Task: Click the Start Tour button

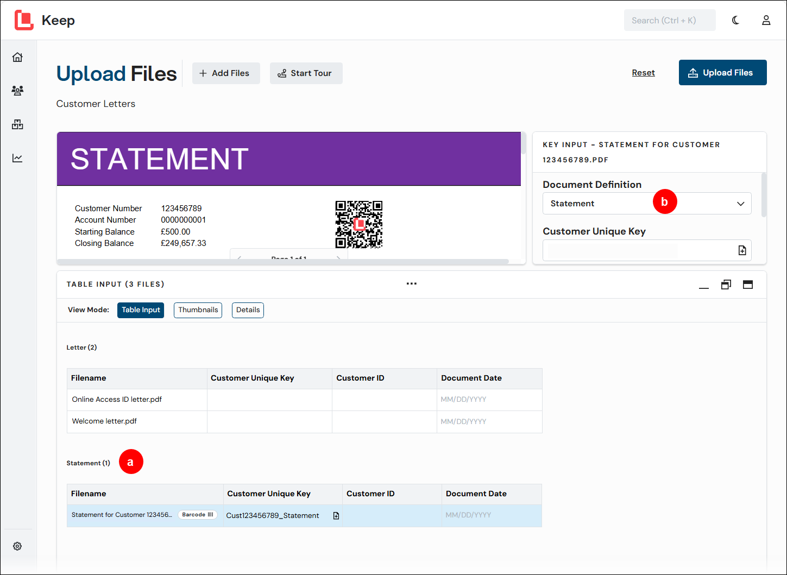Action: coord(306,73)
